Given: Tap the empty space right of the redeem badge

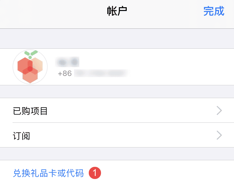Looking at the screenshot, I should 166,173.
